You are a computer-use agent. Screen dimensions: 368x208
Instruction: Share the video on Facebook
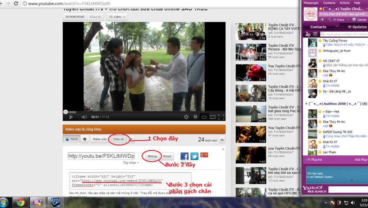point(184,156)
